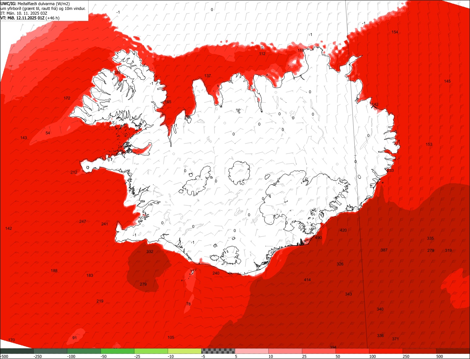The image size is (470, 359).
Task: Click the value 332 on the map
Action: coord(150,251)
